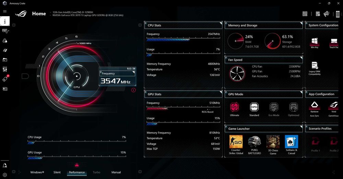343x179 pixels.
Task: Click the Storage usage gauge
Action: point(273,41)
